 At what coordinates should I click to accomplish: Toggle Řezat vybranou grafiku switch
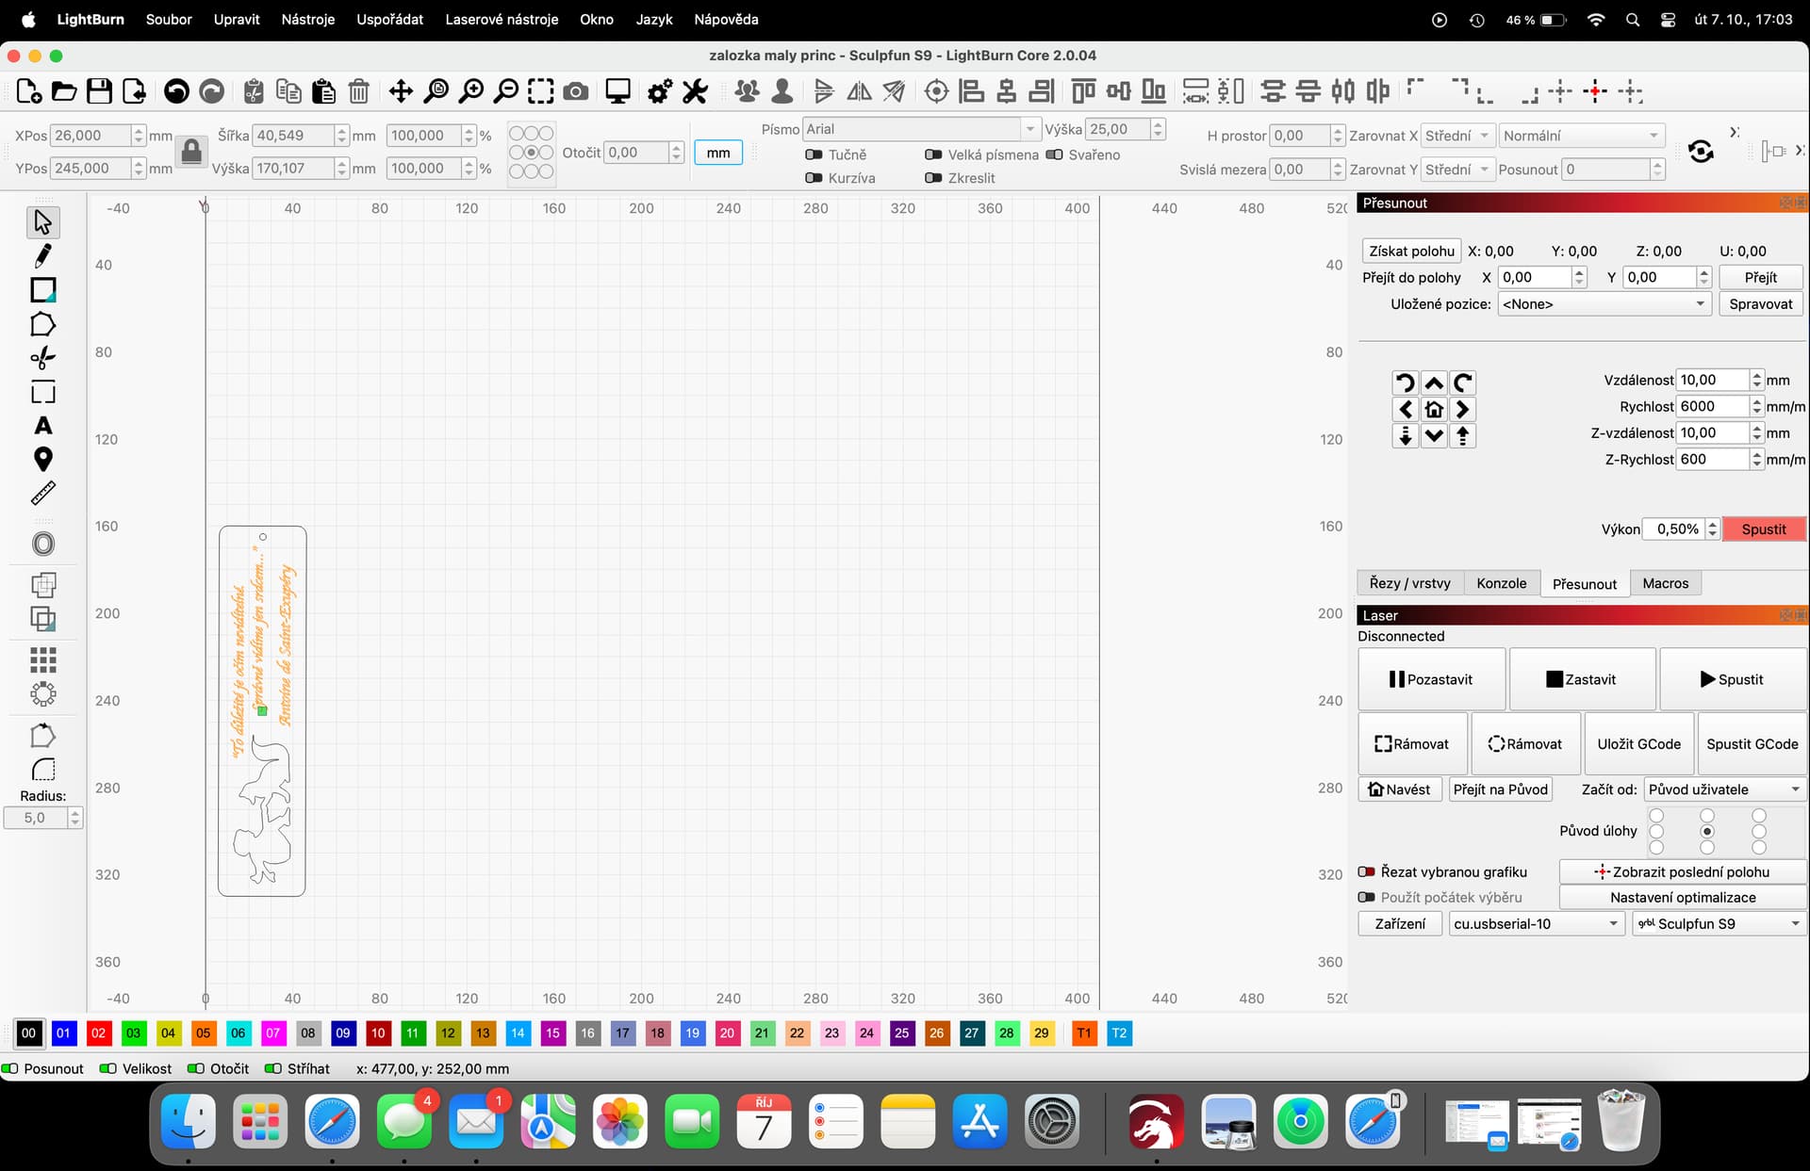click(x=1366, y=871)
